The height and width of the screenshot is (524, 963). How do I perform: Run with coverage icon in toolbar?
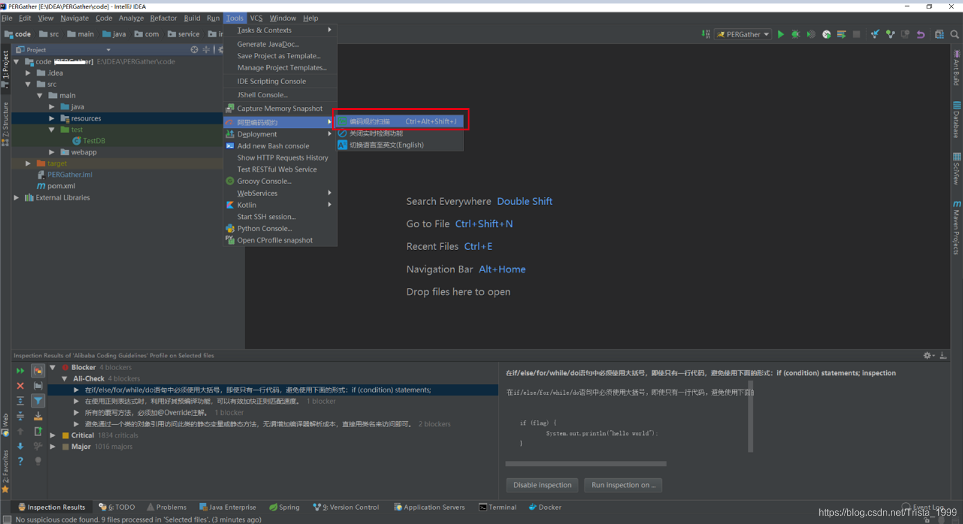pyautogui.click(x=811, y=34)
